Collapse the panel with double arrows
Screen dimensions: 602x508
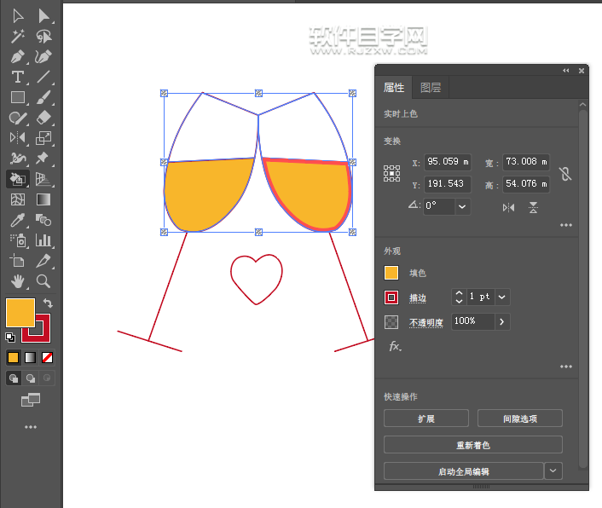pyautogui.click(x=566, y=71)
